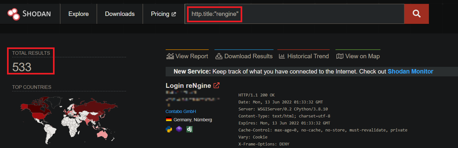This screenshot has width=458, height=148.
Task: Open the Login reNgine result title
Action: pyautogui.click(x=188, y=85)
